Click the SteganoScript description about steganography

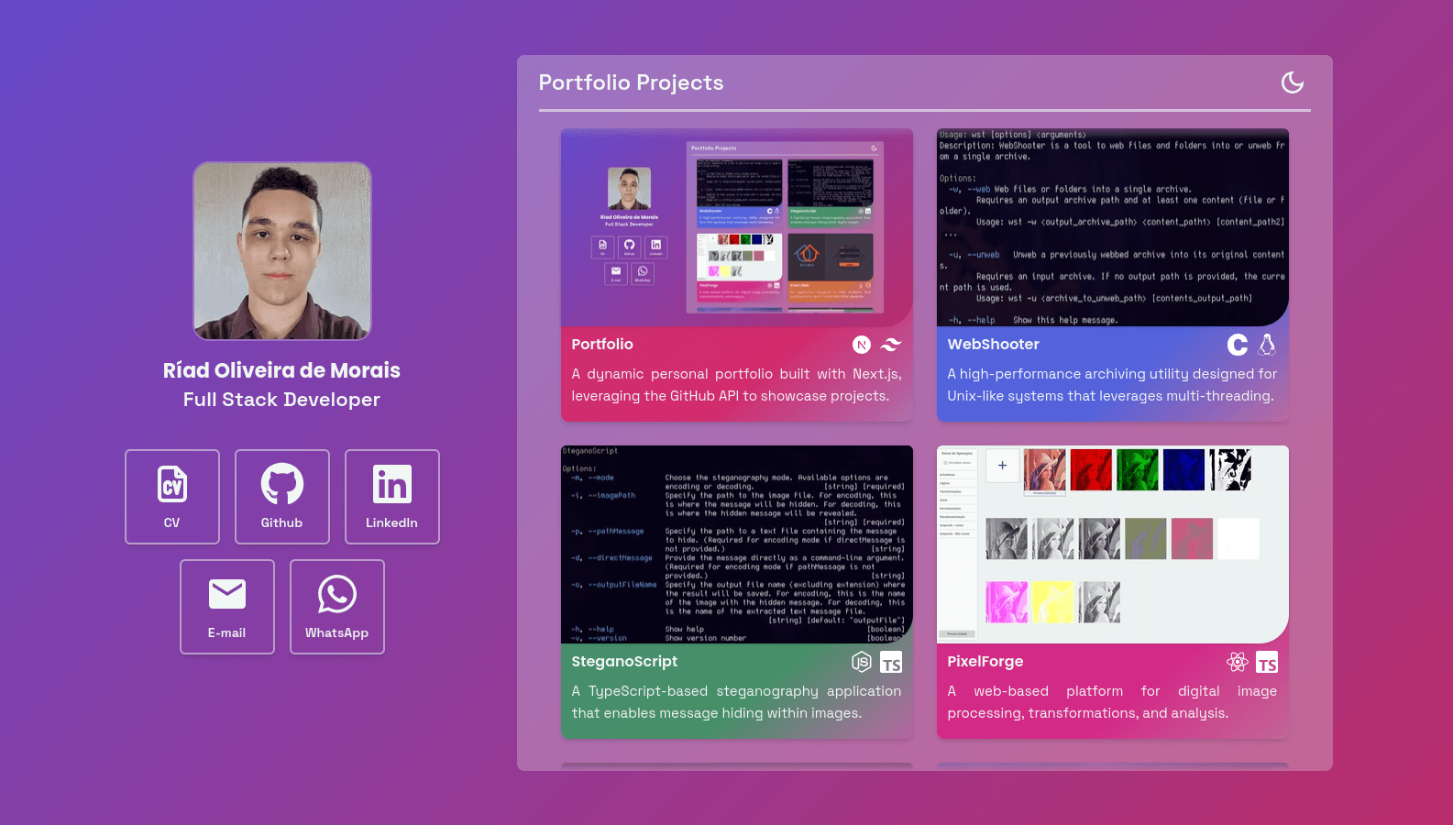[x=737, y=702]
